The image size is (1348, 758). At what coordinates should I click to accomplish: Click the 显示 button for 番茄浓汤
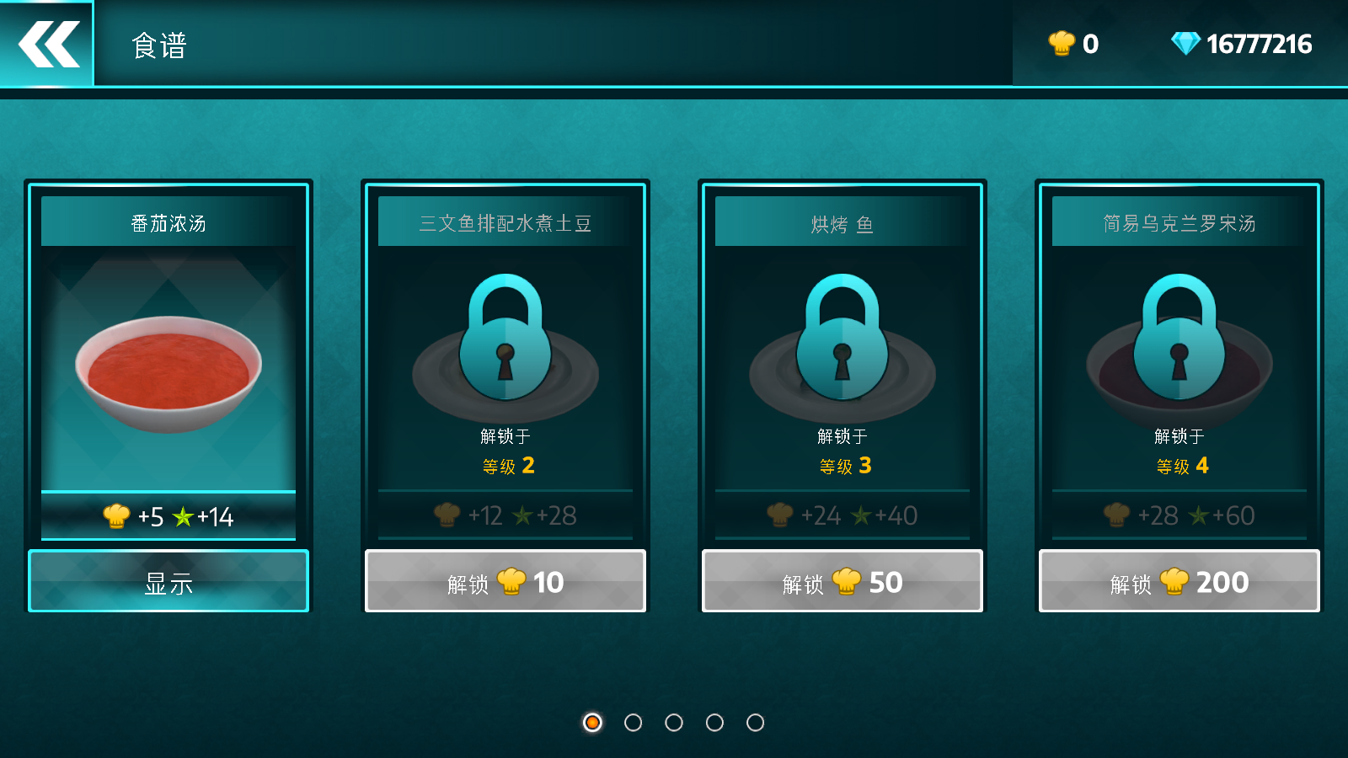(168, 581)
